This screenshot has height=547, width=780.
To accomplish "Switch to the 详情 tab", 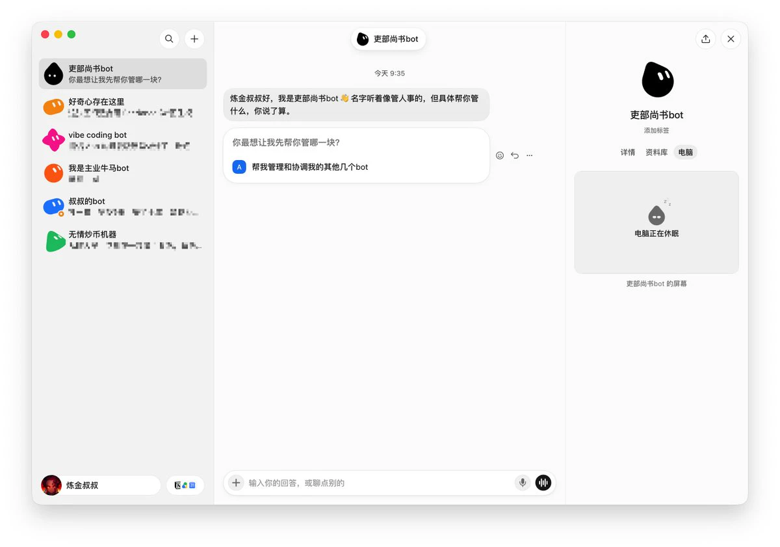I will (628, 152).
